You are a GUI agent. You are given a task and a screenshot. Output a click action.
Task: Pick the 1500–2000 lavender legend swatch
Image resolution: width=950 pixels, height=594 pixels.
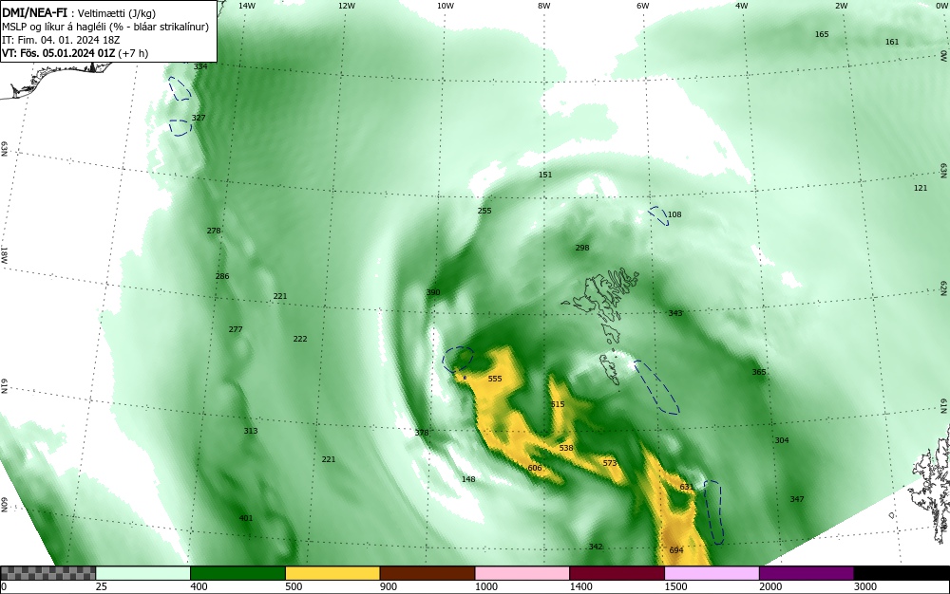click(x=712, y=573)
